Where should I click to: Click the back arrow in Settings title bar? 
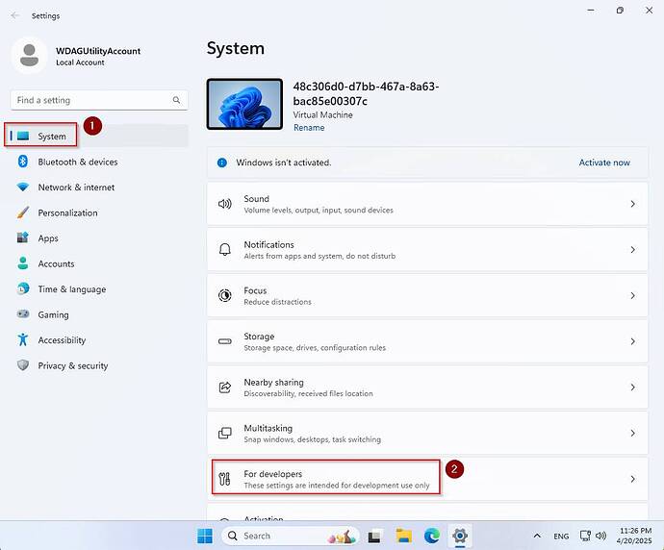pos(15,15)
